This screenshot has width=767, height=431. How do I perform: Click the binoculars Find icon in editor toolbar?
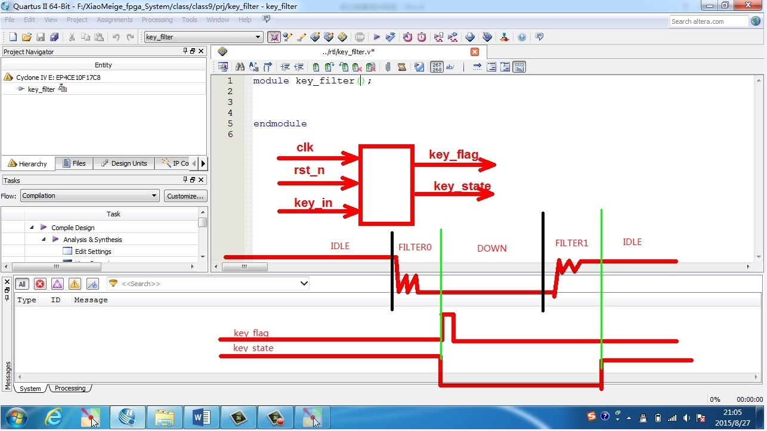point(240,67)
